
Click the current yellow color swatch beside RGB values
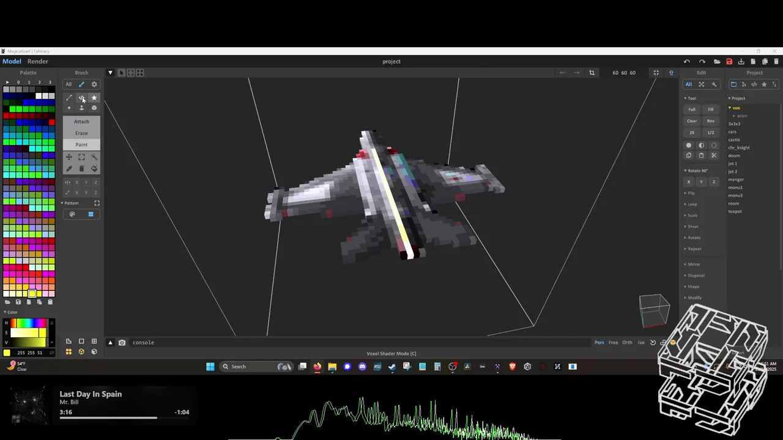(x=7, y=353)
